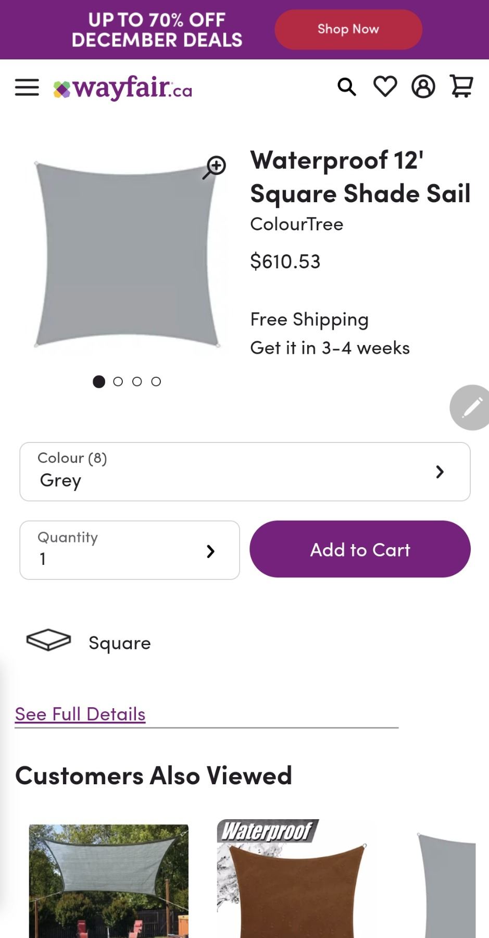Open the hamburger navigation menu

27,88
